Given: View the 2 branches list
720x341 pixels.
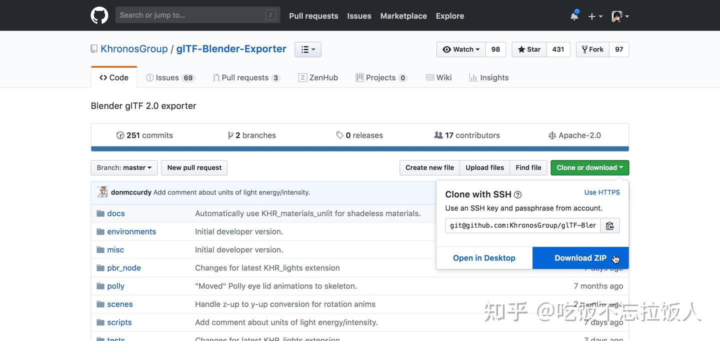Looking at the screenshot, I should coord(251,135).
